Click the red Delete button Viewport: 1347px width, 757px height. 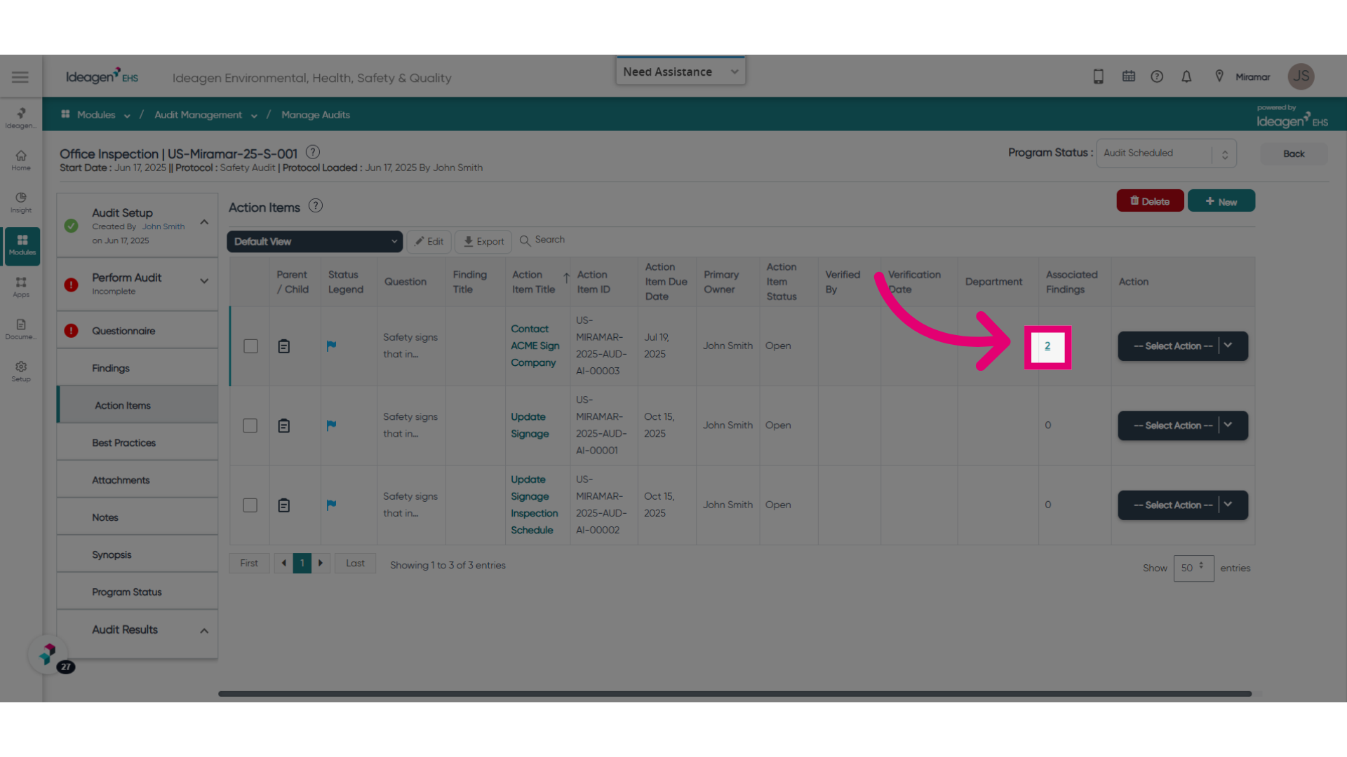tap(1150, 201)
